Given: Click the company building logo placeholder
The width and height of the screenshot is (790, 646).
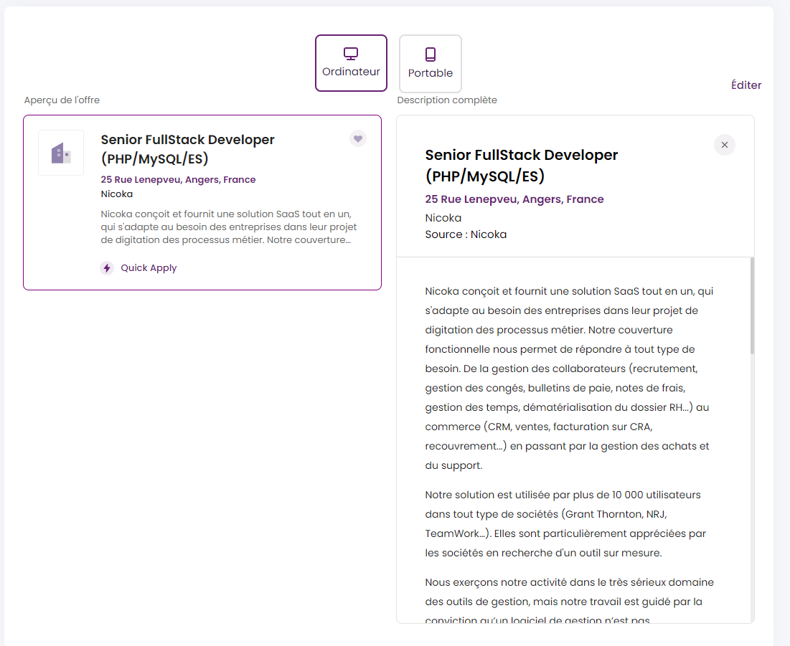Looking at the screenshot, I should 61,153.
